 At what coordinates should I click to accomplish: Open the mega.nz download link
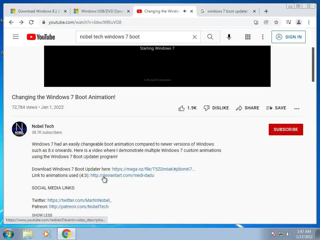pyautogui.click(x=154, y=169)
